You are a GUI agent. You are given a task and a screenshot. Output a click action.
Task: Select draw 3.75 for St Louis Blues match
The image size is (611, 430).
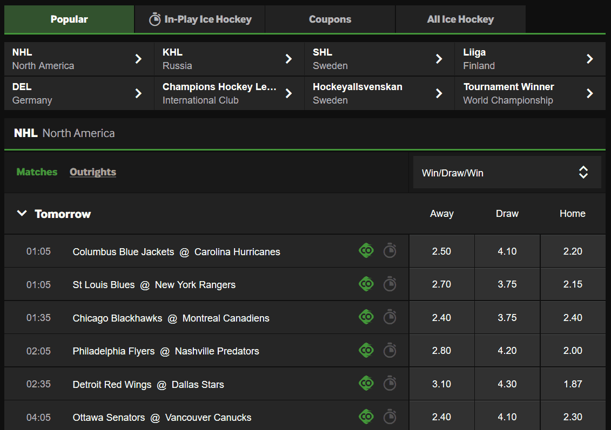(507, 284)
